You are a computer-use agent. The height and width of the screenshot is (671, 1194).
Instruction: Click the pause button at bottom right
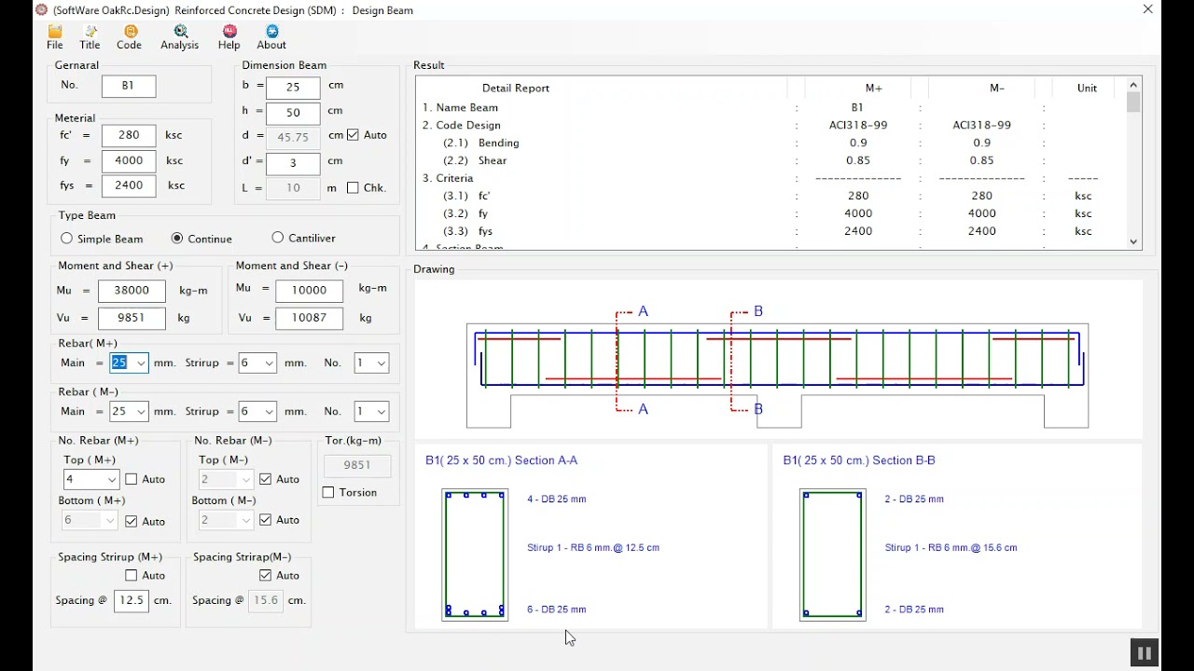1144,653
